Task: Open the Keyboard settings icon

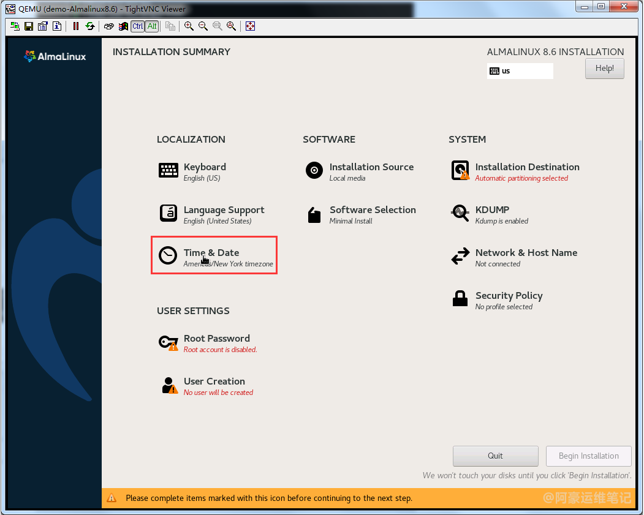Action: coord(169,170)
